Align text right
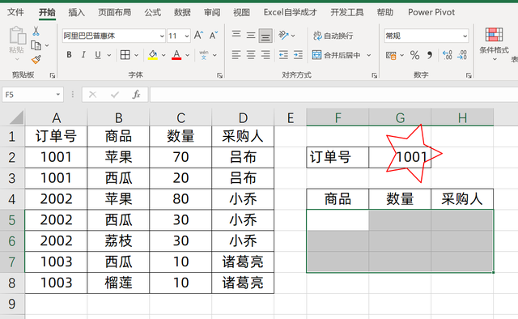518x319 pixels. (x=265, y=54)
